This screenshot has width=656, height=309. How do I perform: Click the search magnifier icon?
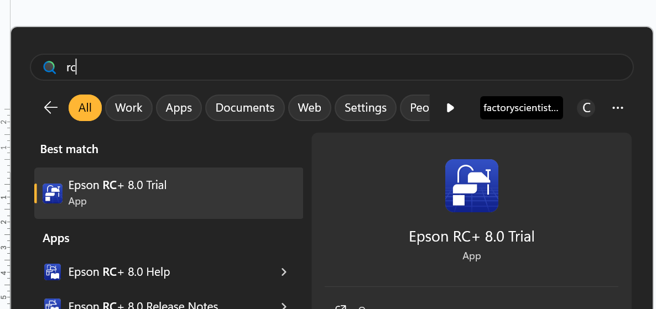pyautogui.click(x=49, y=67)
